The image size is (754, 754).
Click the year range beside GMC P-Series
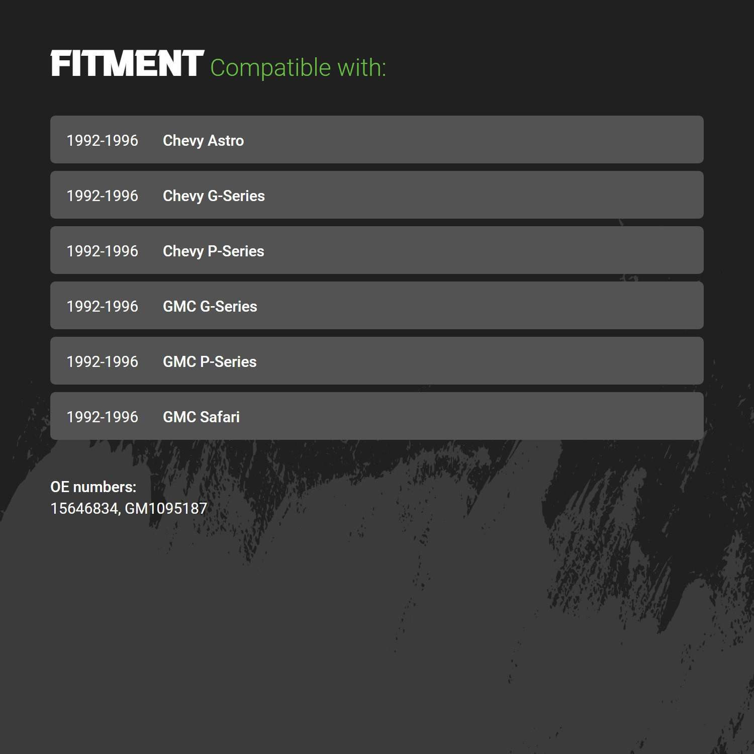click(102, 362)
